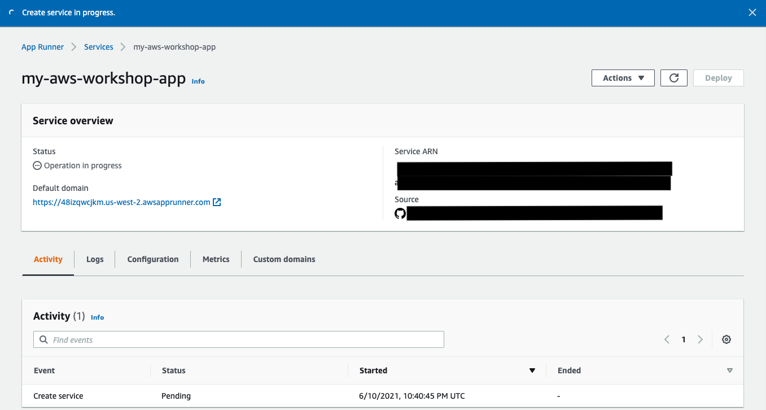
Task: Click the Status column header
Action: click(174, 370)
